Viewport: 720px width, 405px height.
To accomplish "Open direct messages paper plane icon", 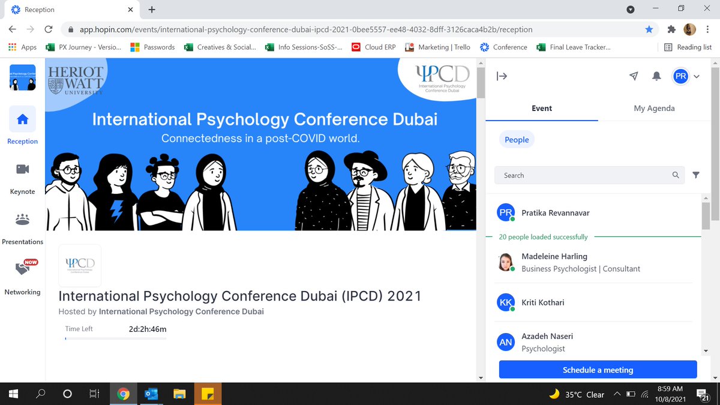I will click(634, 76).
